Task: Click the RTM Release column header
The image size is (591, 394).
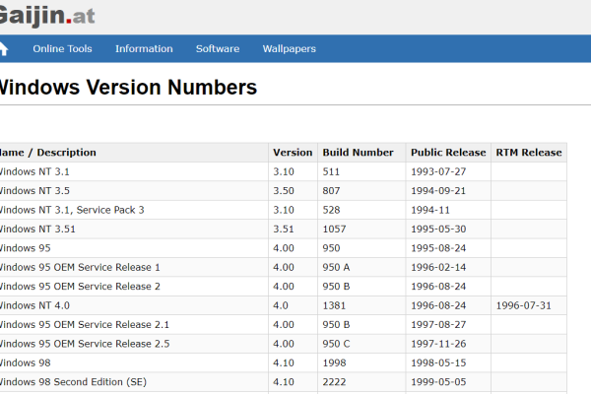Action: (529, 153)
